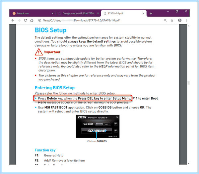Open the user profile icon
The height and width of the screenshot is (174, 199).
tap(180, 20)
